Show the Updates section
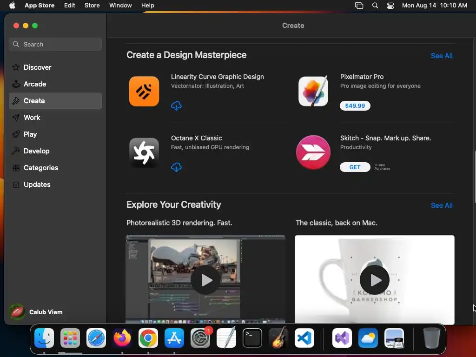This screenshot has width=476, height=357. pos(56,185)
